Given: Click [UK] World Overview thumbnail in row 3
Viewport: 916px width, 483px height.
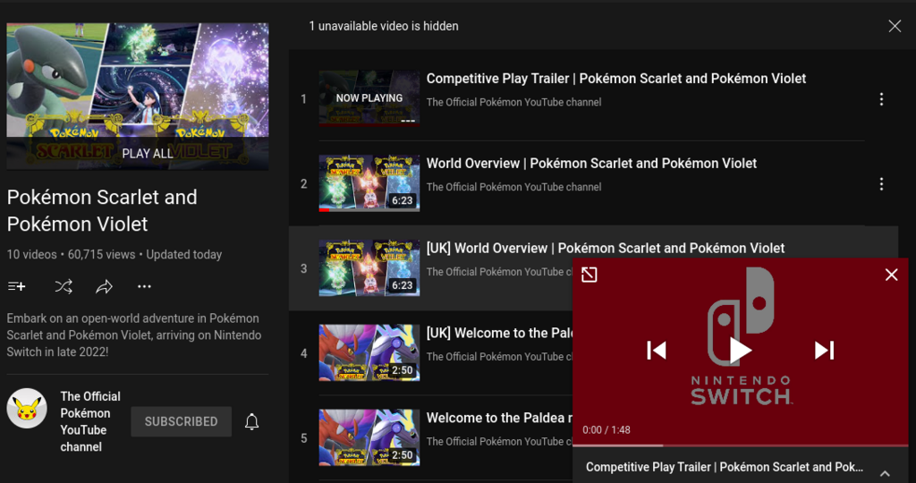Looking at the screenshot, I should [x=369, y=268].
